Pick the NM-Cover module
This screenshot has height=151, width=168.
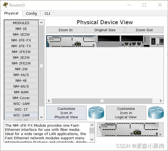21,98
